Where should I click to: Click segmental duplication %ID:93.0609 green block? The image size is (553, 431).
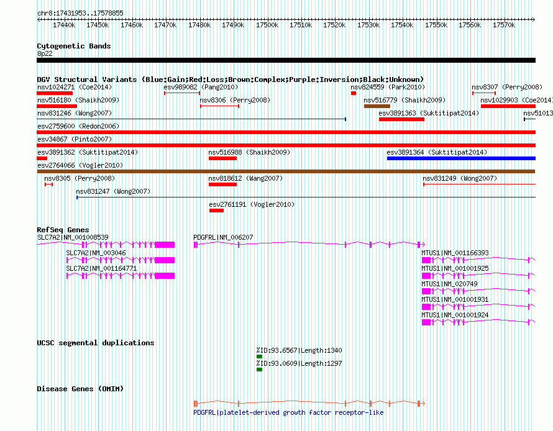coord(259,370)
